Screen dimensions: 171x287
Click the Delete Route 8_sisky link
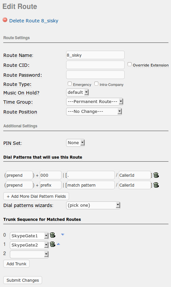pyautogui.click(x=34, y=21)
